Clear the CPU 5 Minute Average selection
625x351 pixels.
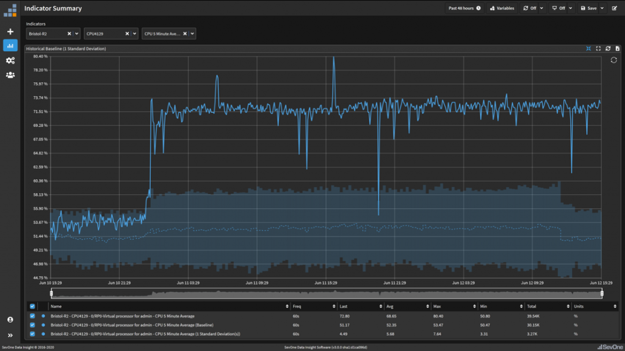185,34
